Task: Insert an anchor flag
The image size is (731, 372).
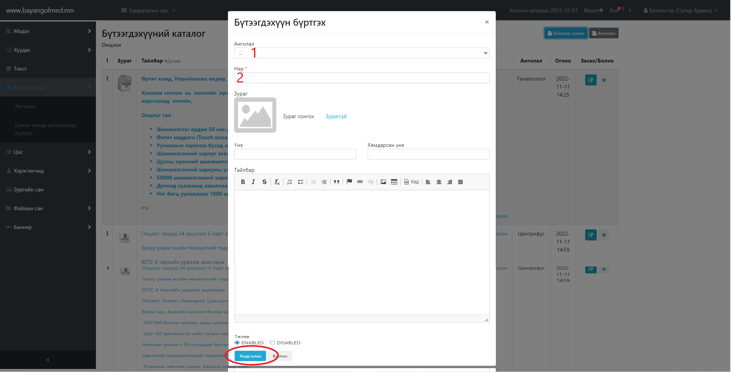Action: (x=349, y=182)
